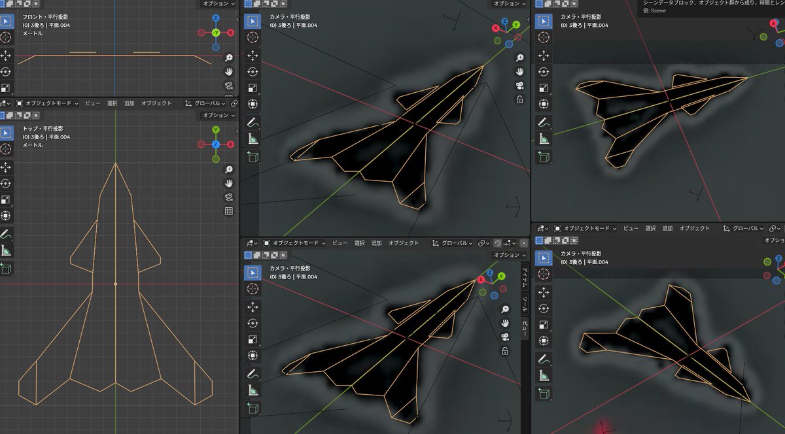Select the Annotate tool in the Top view

6,233
